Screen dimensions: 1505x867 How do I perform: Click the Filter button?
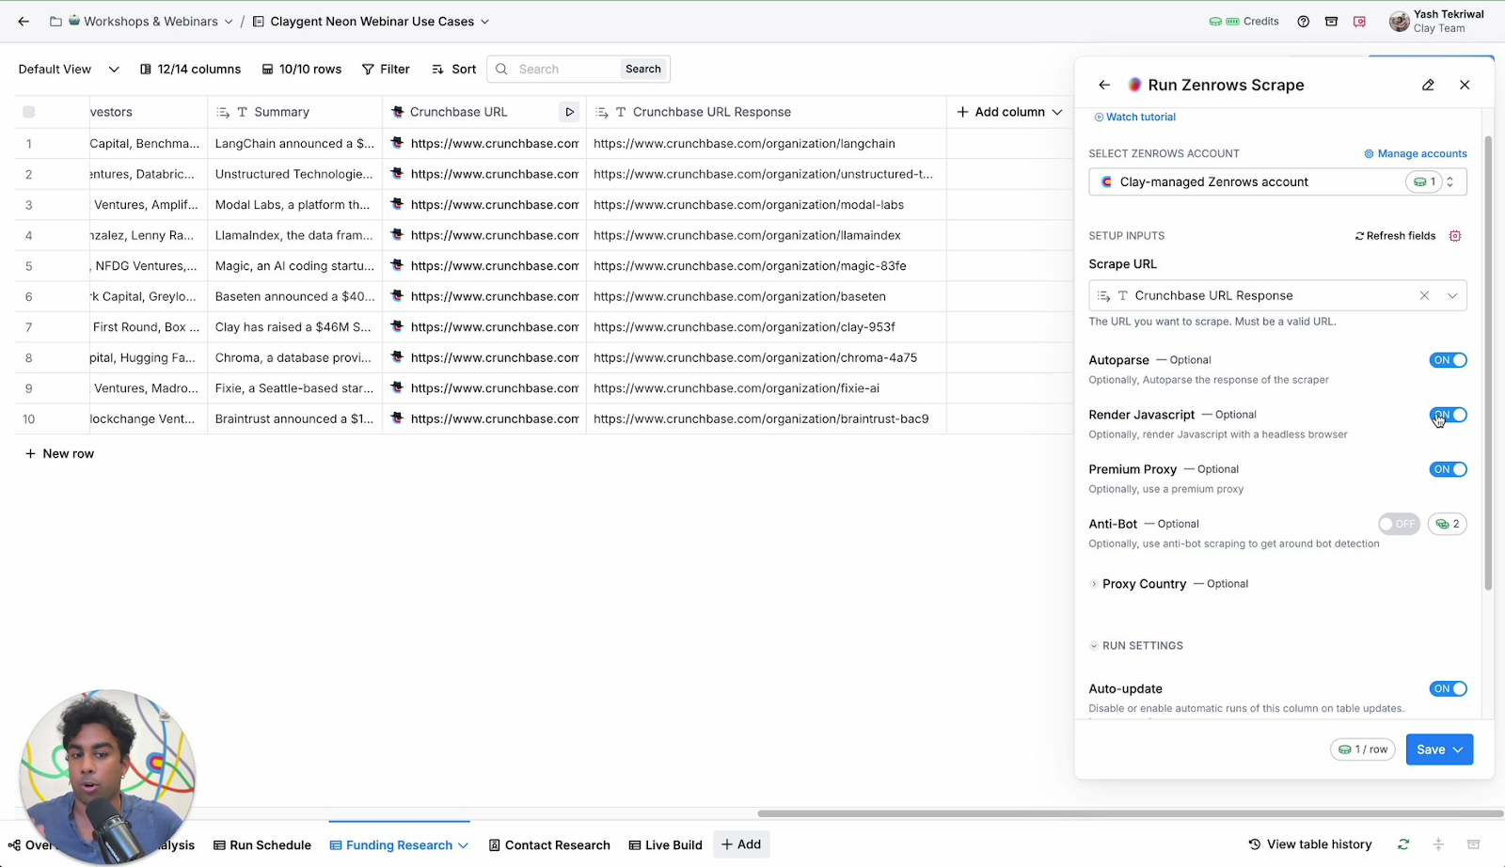tap(386, 69)
